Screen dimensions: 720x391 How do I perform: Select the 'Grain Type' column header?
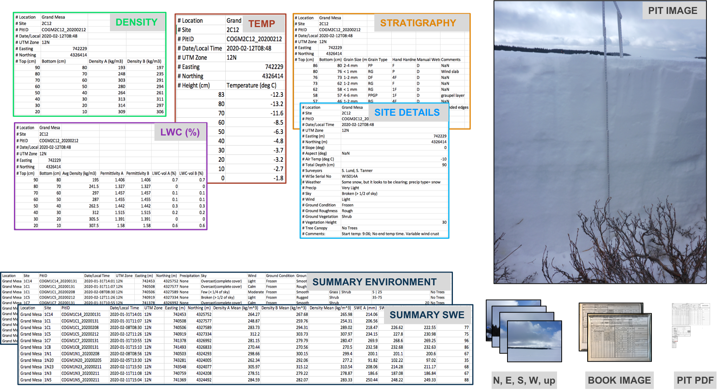pos(377,60)
